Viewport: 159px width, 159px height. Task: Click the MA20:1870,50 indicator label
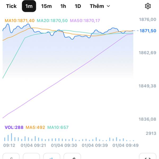52,20
